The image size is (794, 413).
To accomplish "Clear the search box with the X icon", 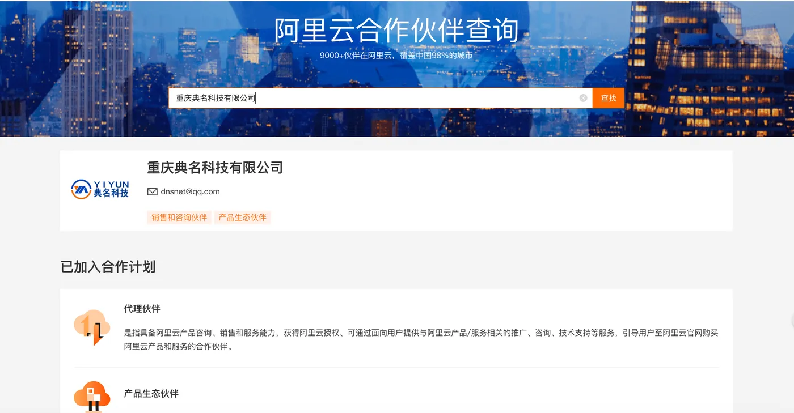I will [583, 98].
